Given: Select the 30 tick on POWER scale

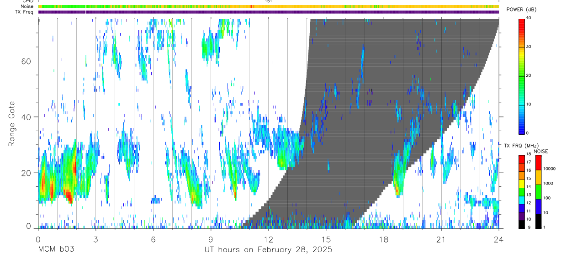Looking at the screenshot, I should (x=529, y=47).
